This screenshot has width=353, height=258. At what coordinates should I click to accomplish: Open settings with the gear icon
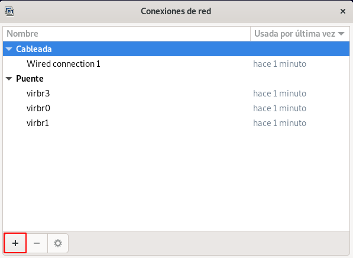click(x=58, y=243)
